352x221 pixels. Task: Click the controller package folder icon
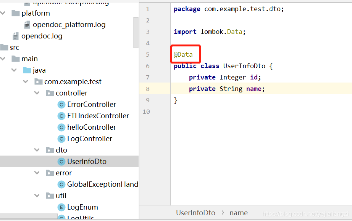(50, 93)
